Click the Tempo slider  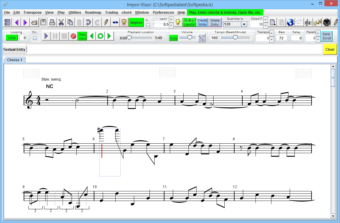(235, 38)
